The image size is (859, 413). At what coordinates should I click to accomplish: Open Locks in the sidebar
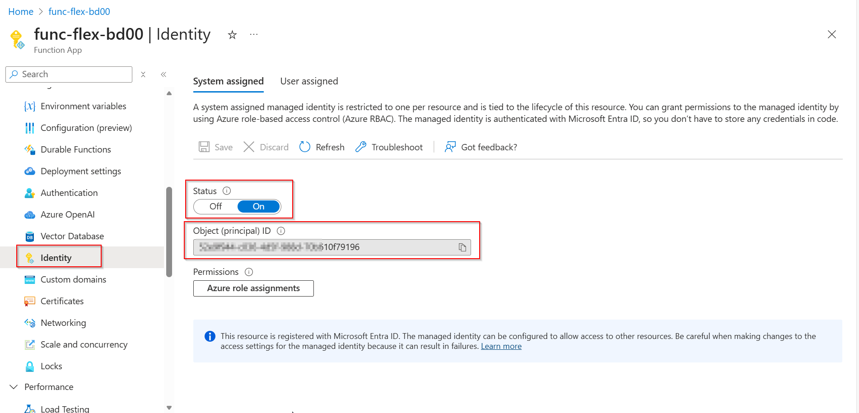51,366
